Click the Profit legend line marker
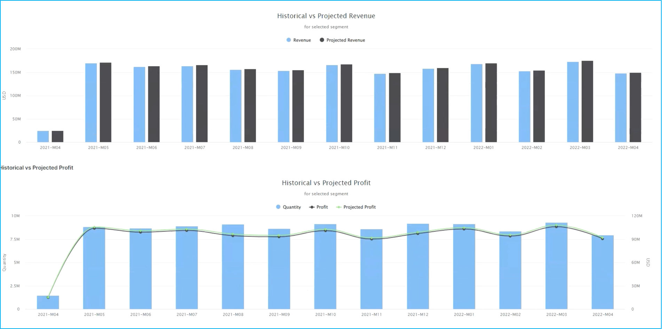This screenshot has width=662, height=329. coord(312,207)
